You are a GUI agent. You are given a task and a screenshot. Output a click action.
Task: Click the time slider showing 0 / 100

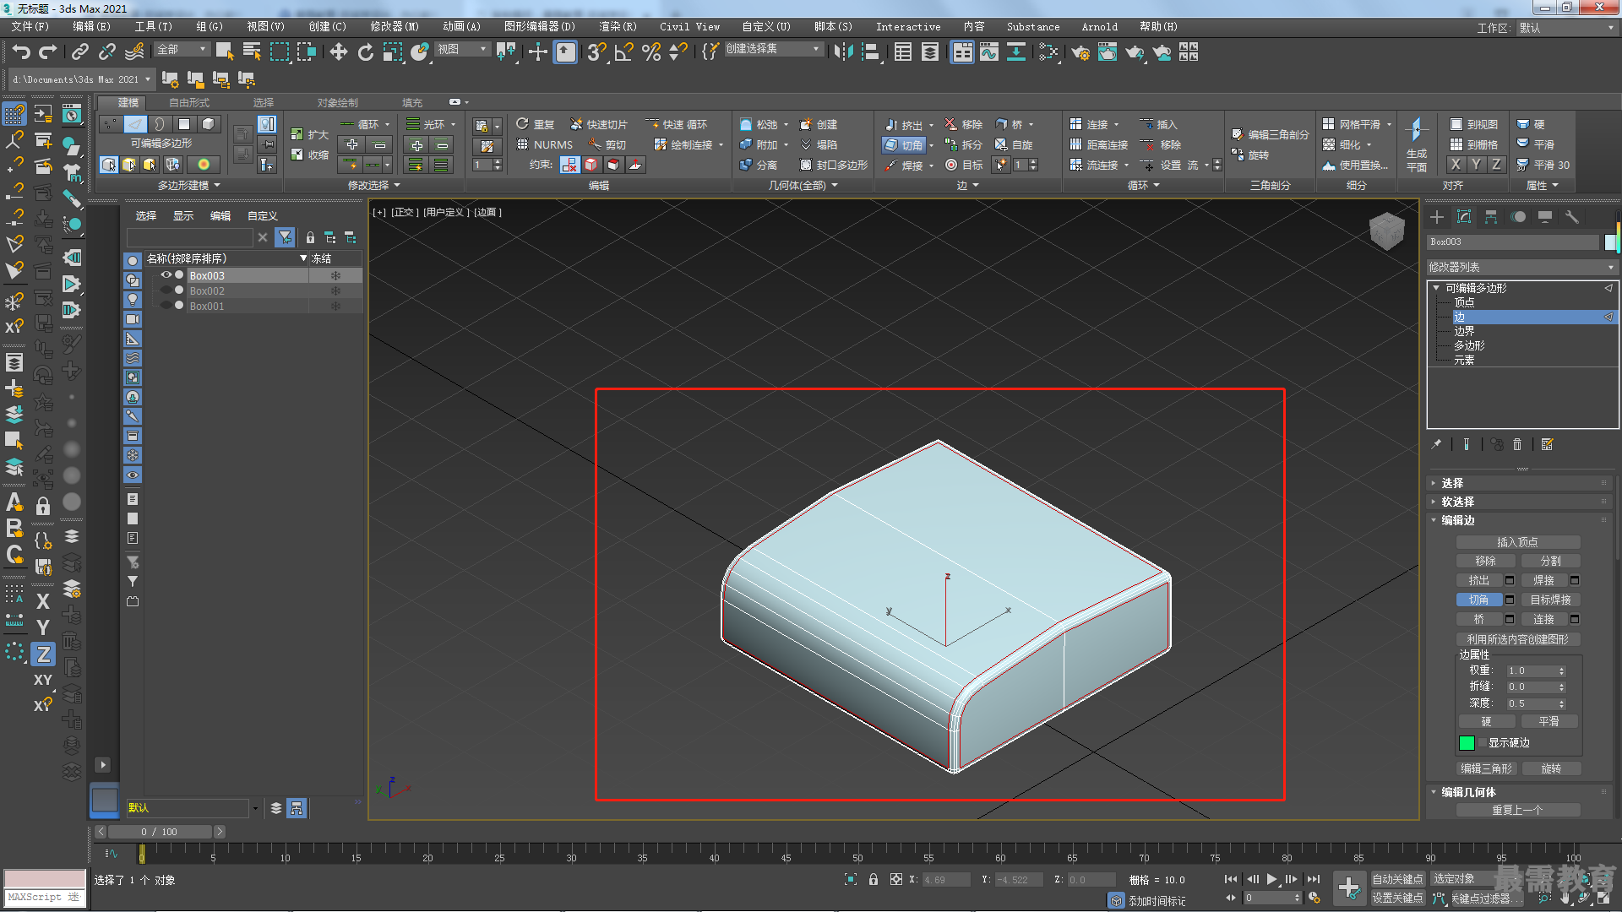point(159,832)
